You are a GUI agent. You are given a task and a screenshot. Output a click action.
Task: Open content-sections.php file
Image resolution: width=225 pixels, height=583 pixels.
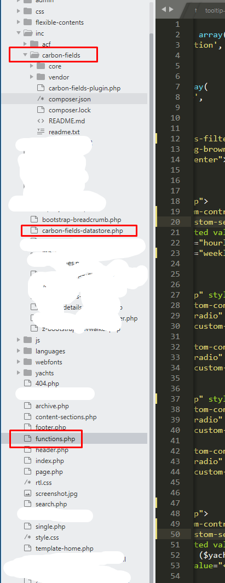tap(66, 417)
